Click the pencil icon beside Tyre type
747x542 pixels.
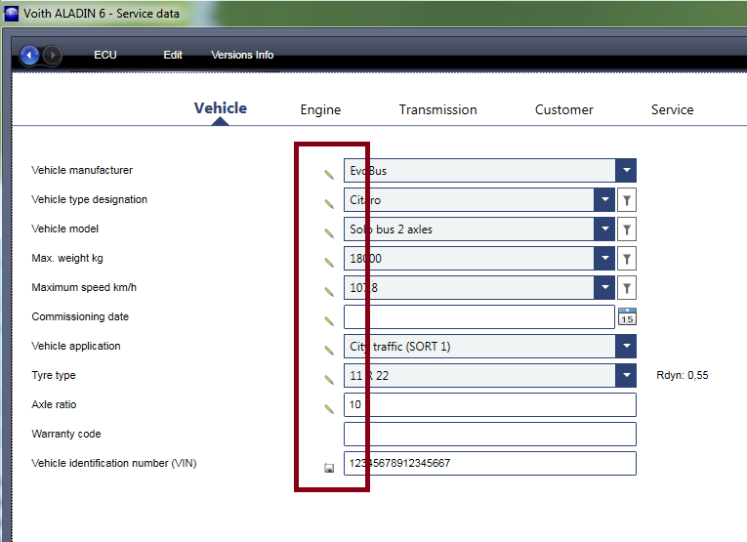(329, 380)
